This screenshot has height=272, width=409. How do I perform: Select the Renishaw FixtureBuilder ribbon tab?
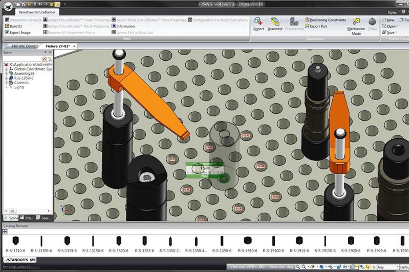click(37, 12)
